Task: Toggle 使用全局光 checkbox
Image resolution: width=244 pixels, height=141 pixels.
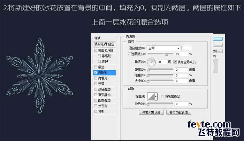Action: pos(175,62)
